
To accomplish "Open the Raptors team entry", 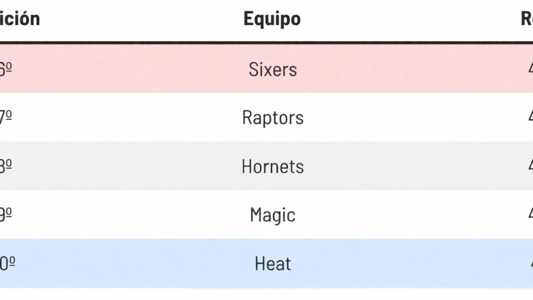I will pos(273,118).
